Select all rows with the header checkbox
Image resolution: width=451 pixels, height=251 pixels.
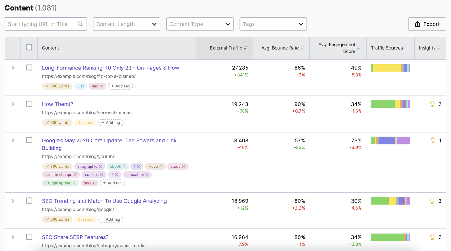29,47
